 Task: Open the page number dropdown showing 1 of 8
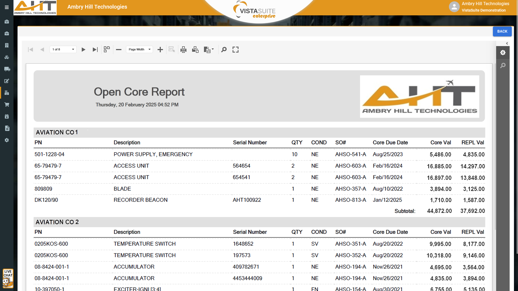pos(63,50)
